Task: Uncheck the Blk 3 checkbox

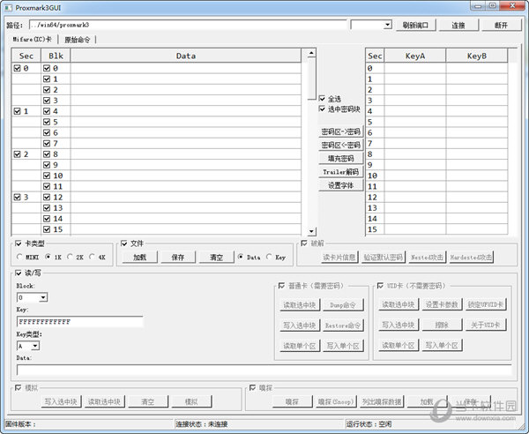Action: [x=47, y=101]
